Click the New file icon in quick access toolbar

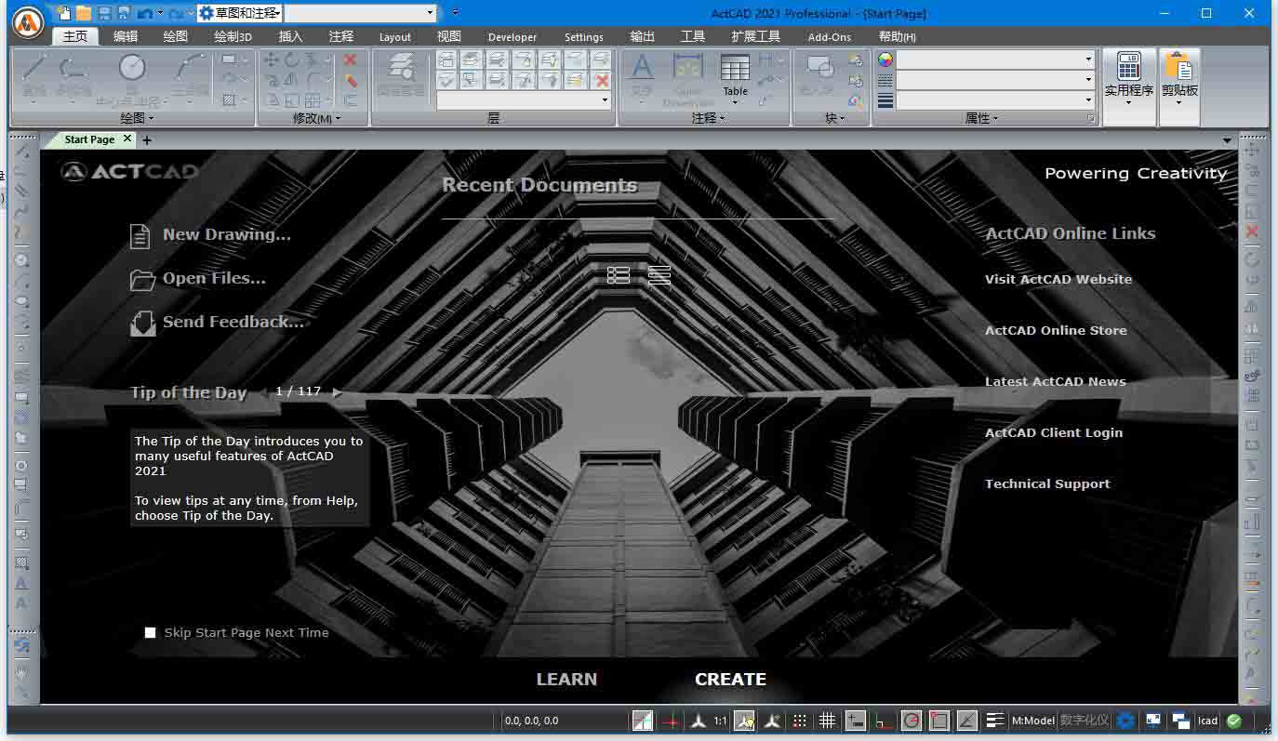(x=63, y=13)
